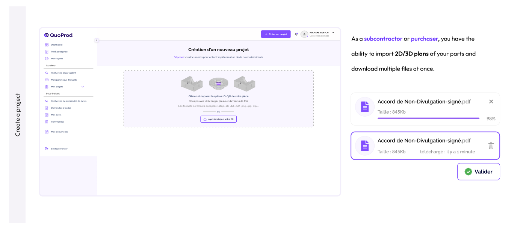
Task: Click the Créer un projet button
Action: point(276,34)
